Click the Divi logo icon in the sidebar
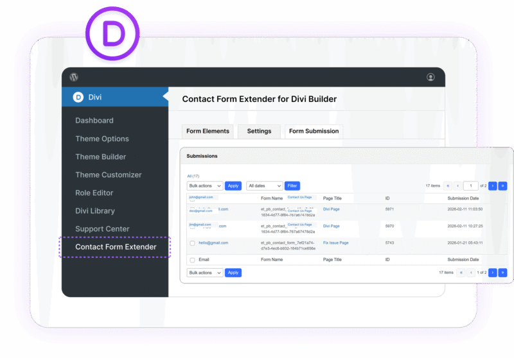The image size is (514, 358). tap(78, 98)
